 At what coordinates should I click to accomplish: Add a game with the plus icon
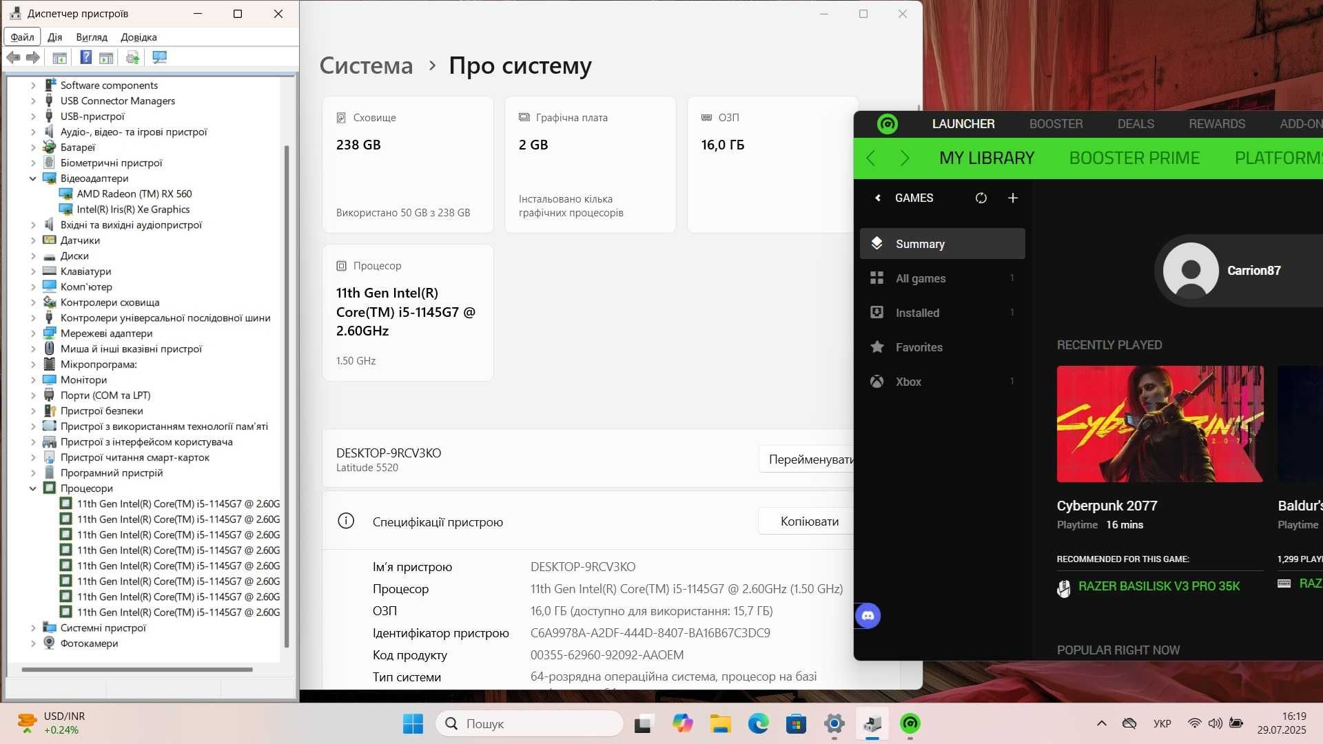(1012, 198)
